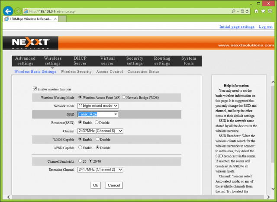
Task: Close the 150Mbps Wireless N tab
Action: [55, 19]
